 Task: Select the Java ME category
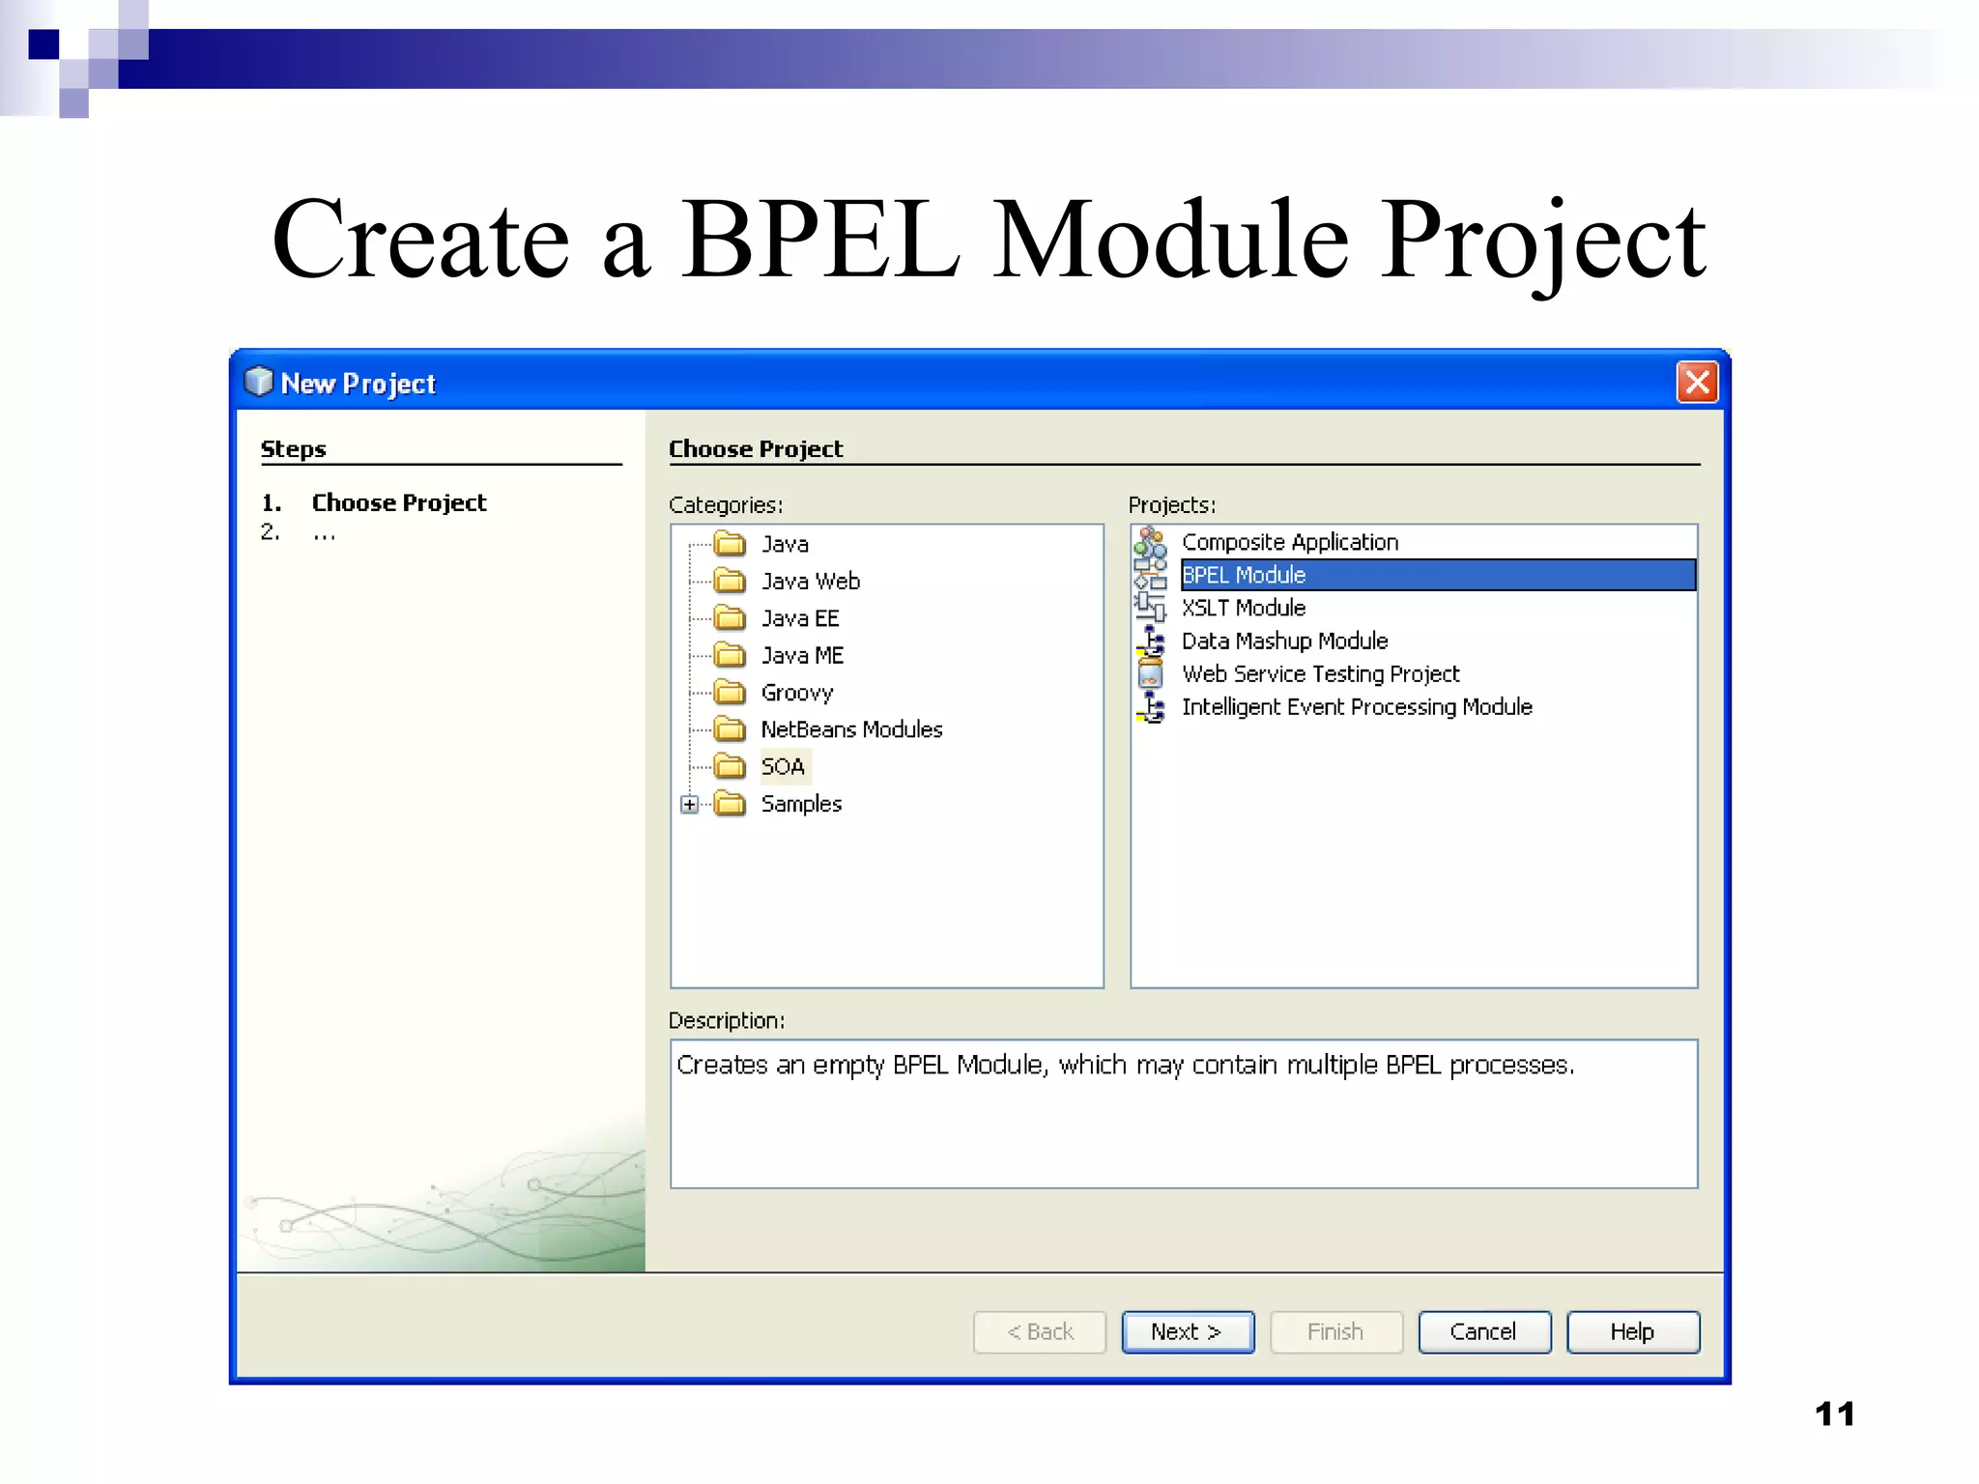point(802,655)
